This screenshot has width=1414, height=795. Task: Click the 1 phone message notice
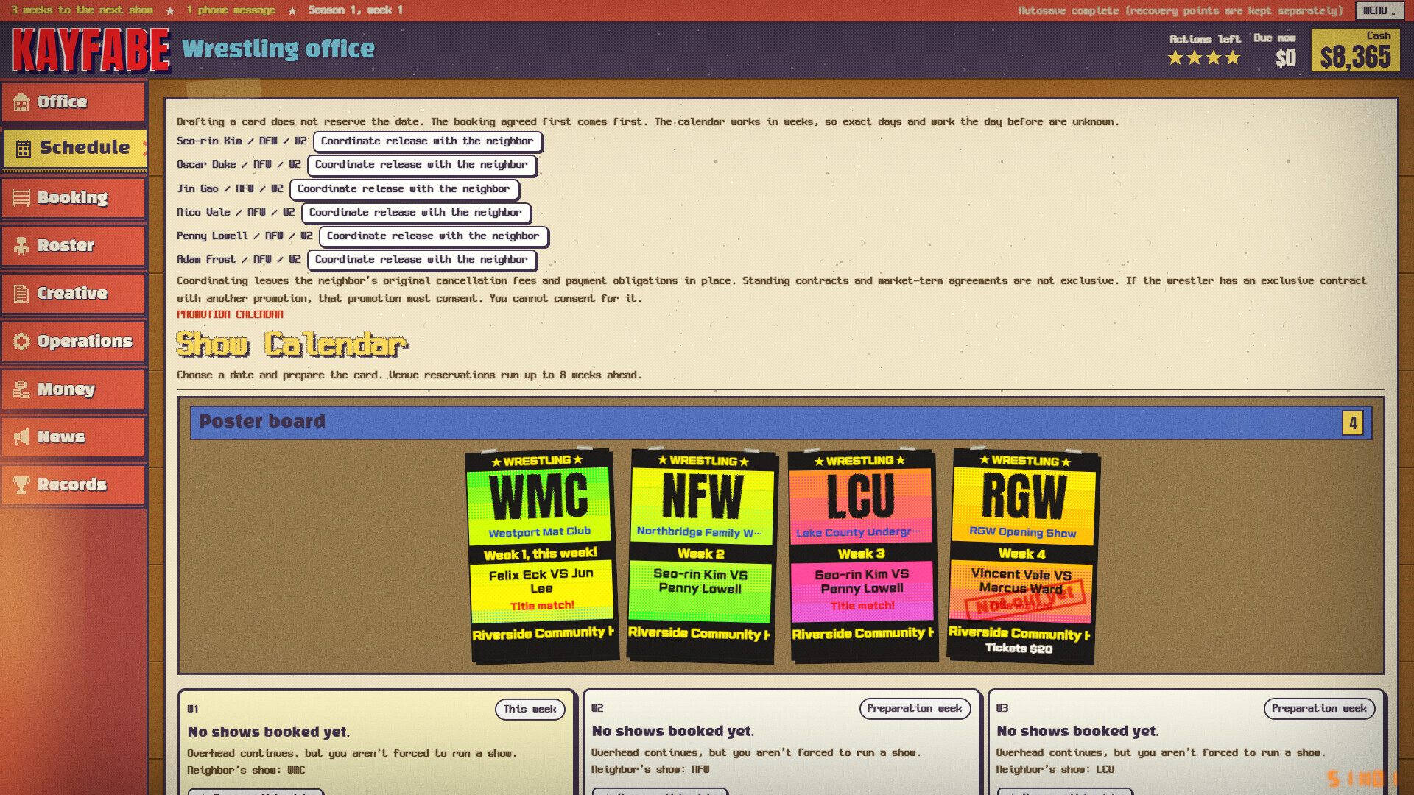pos(231,10)
